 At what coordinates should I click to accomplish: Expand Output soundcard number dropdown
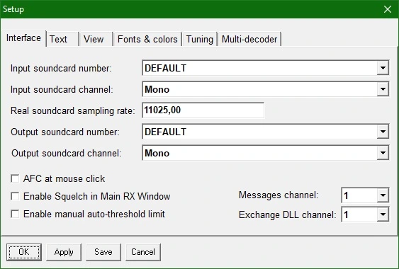click(x=383, y=132)
